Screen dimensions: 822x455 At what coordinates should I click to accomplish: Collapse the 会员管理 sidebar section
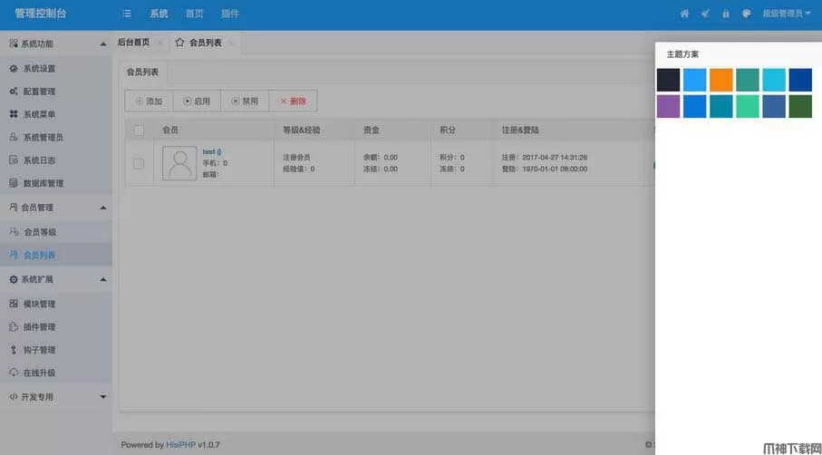coord(102,208)
